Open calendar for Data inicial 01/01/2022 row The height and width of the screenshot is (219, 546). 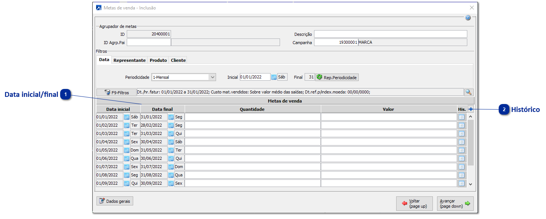(127, 117)
